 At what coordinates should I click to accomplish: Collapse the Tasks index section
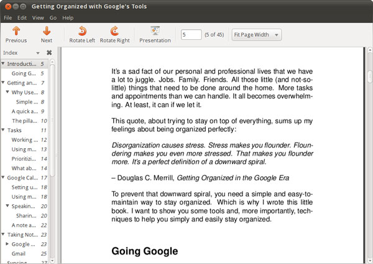(3, 130)
